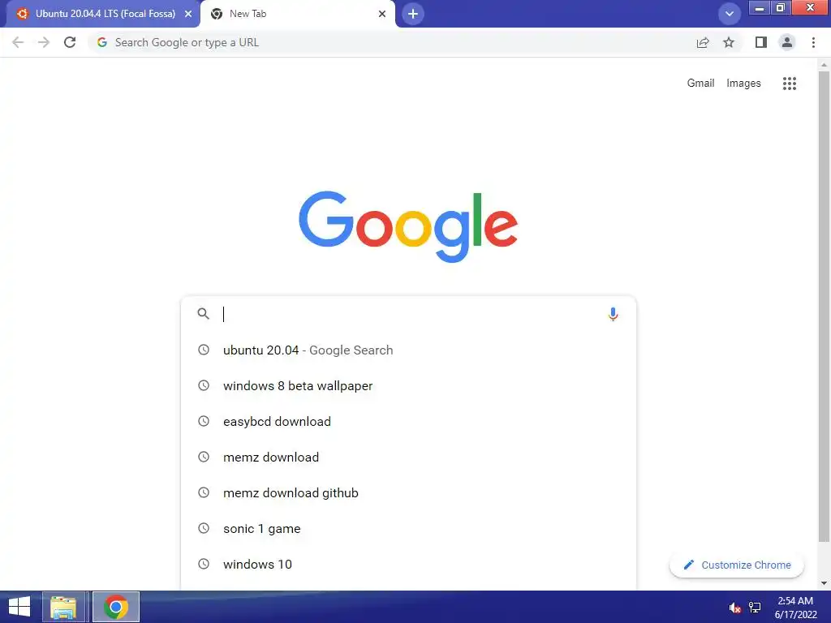Click the Customize Chrome button
Viewport: 831px width, 623px height.
click(x=737, y=565)
